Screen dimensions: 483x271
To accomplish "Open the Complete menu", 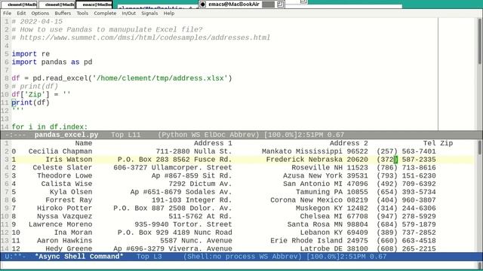I will pos(105,14).
